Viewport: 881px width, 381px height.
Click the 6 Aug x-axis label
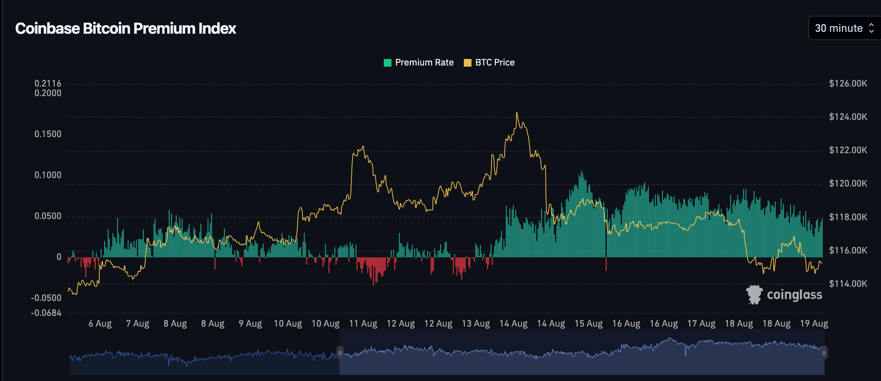[x=100, y=324]
